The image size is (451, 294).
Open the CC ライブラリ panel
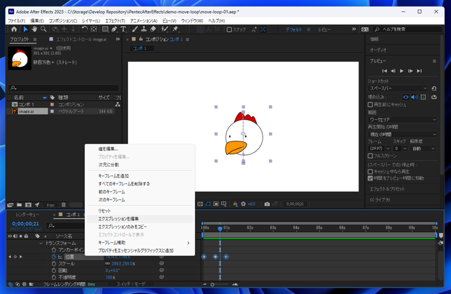point(380,200)
